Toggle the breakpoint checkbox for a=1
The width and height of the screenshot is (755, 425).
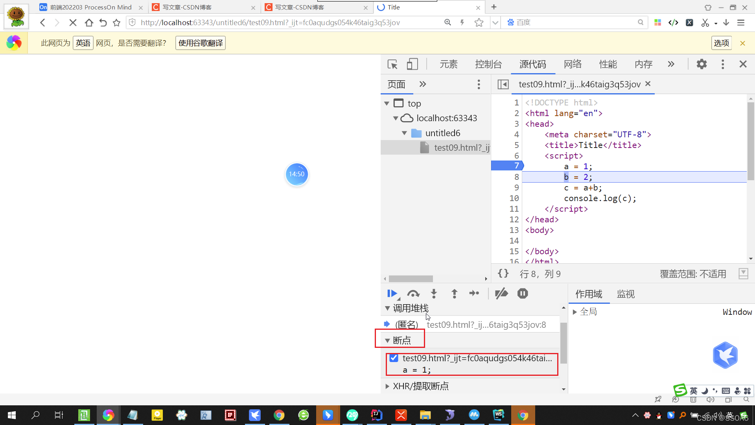[394, 358]
